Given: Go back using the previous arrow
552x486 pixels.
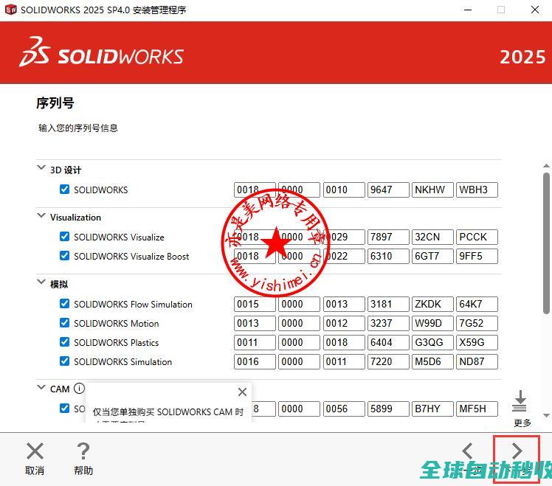Looking at the screenshot, I should pos(468,451).
